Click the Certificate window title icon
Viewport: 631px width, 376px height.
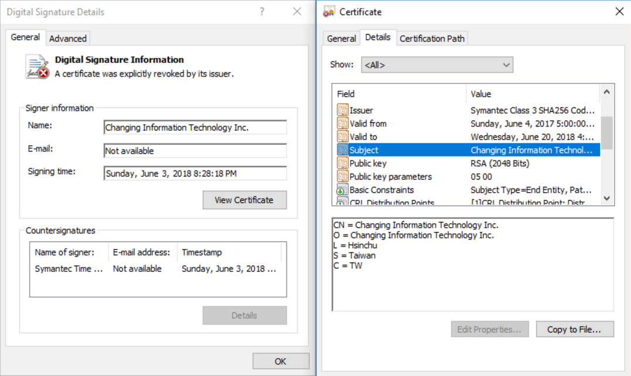point(329,12)
